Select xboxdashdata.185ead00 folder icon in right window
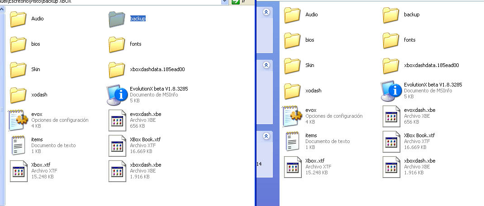Image resolution: width=484 pixels, height=206 pixels. (391, 66)
